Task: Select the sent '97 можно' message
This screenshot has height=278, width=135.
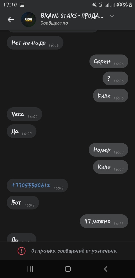Action: point(104,221)
